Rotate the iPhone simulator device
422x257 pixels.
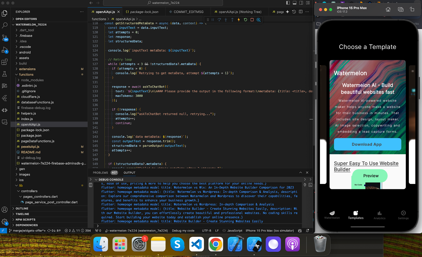412,9
